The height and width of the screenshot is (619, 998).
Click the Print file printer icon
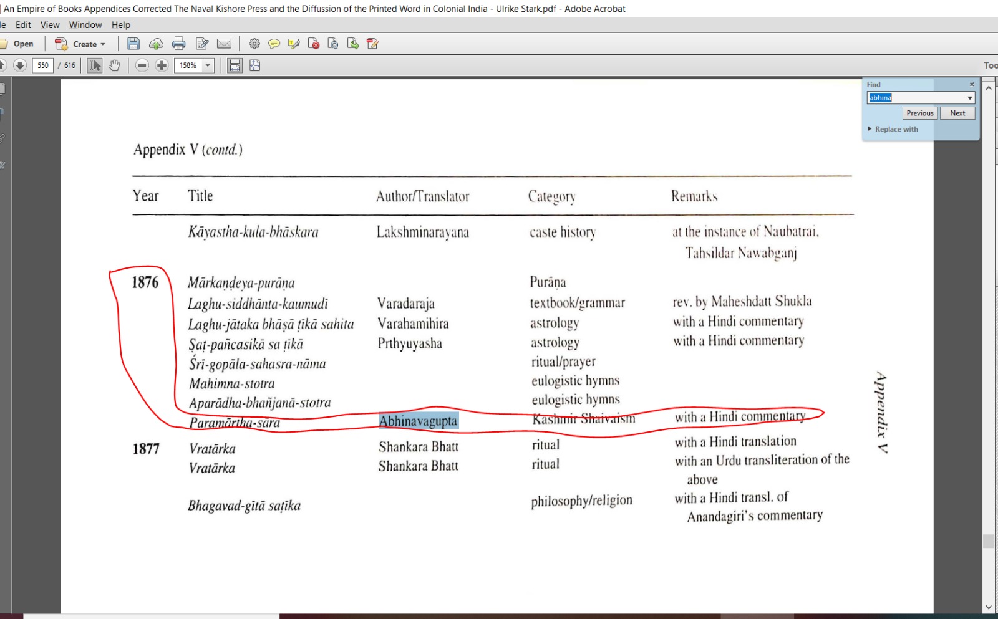click(x=179, y=44)
